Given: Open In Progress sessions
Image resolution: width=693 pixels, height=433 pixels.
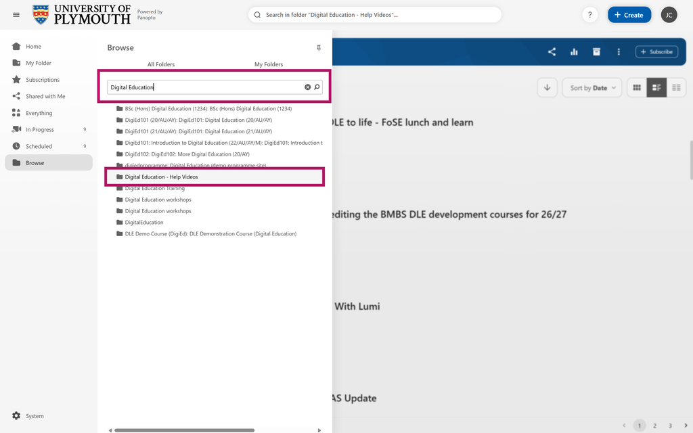Looking at the screenshot, I should coord(49,129).
